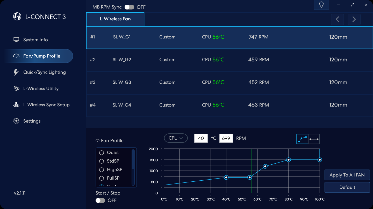Select fan row #4 SL W_G4
This screenshot has width=373, height=209.
coord(229,105)
